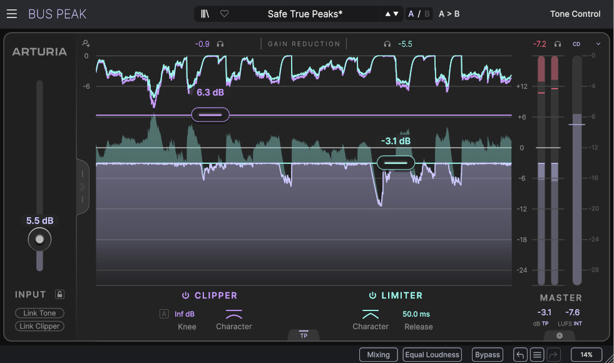Toggle the auto Knee 'A' switch
614x363 pixels.
click(164, 314)
